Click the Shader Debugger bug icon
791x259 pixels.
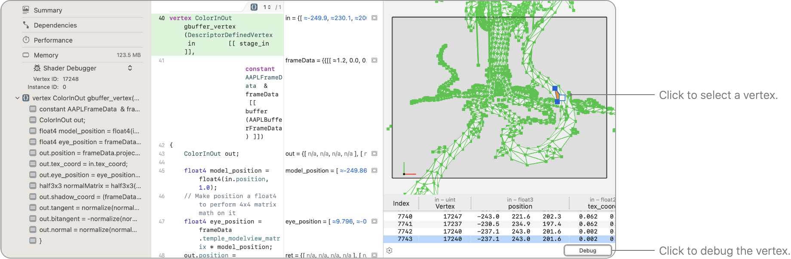37,68
